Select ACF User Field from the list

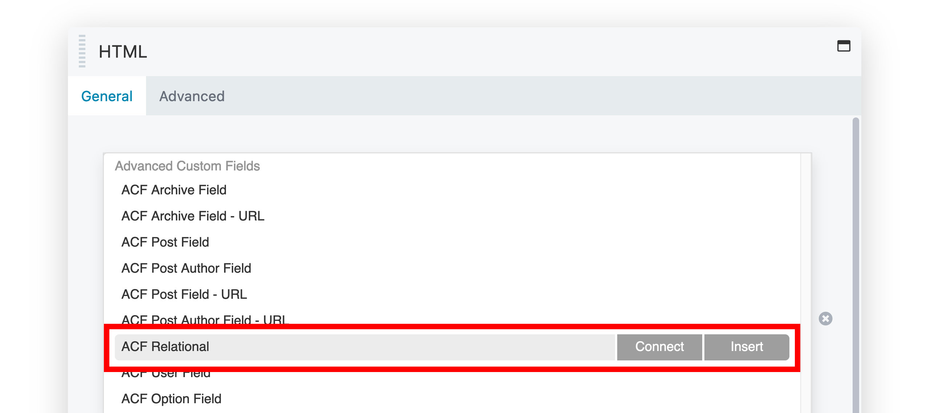click(x=166, y=373)
